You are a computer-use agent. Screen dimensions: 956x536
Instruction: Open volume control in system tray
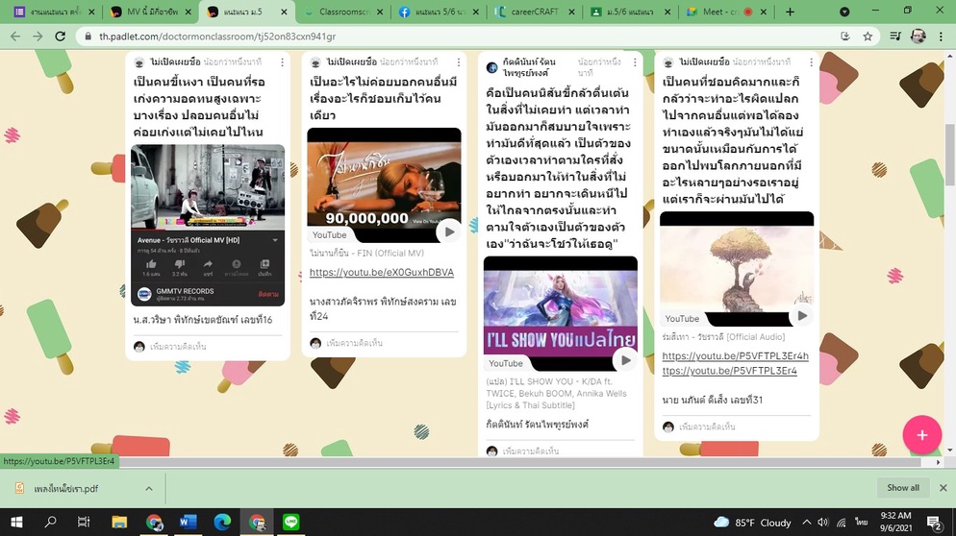[x=823, y=523]
